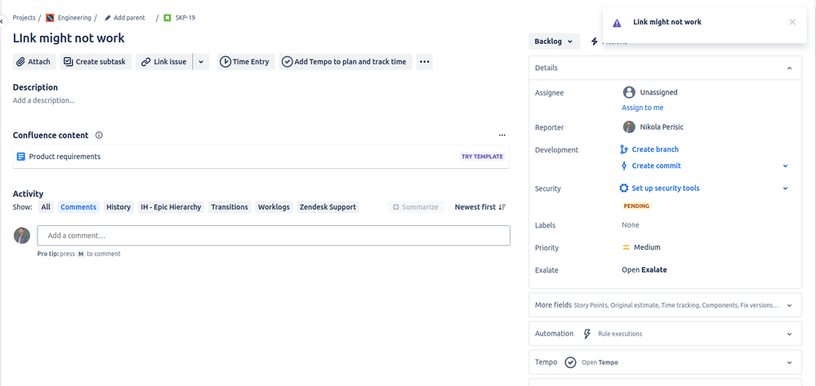Screen dimensions: 816x386
Task: Click the Confluence content info icon
Action: [99, 135]
